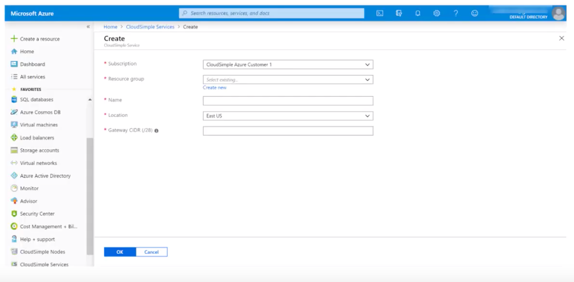Click the search resources box
Image resolution: width=574 pixels, height=282 pixels.
(x=271, y=13)
